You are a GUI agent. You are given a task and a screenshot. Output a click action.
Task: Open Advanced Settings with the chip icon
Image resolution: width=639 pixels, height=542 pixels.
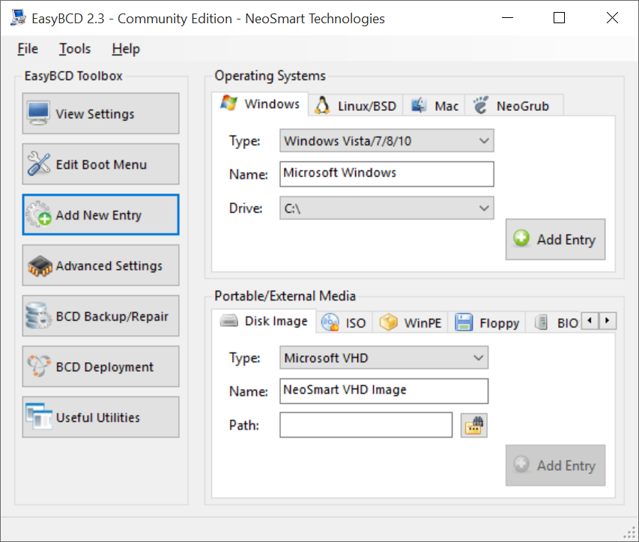(38, 265)
